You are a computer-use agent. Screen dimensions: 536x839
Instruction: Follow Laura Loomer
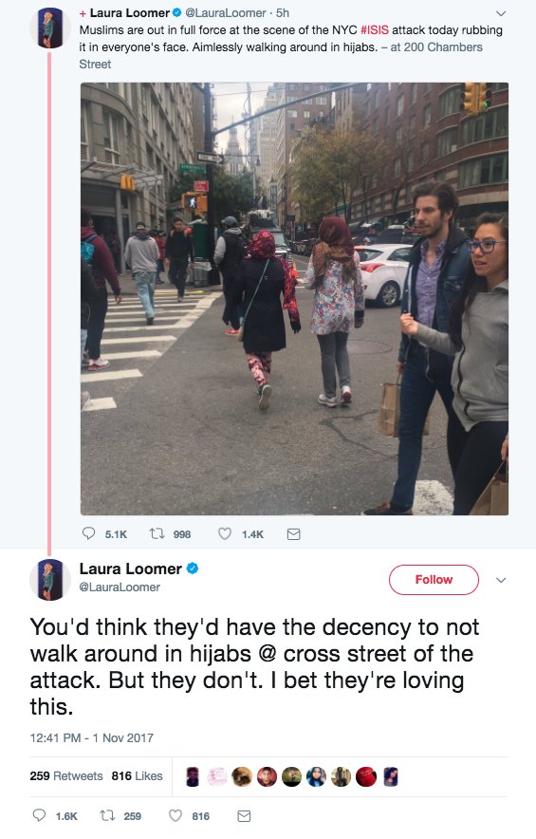434,580
